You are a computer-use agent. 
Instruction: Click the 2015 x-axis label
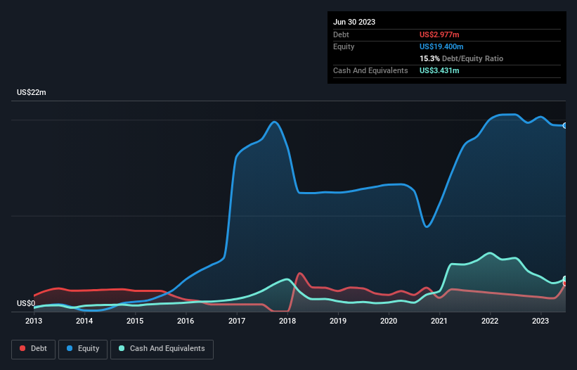135,321
